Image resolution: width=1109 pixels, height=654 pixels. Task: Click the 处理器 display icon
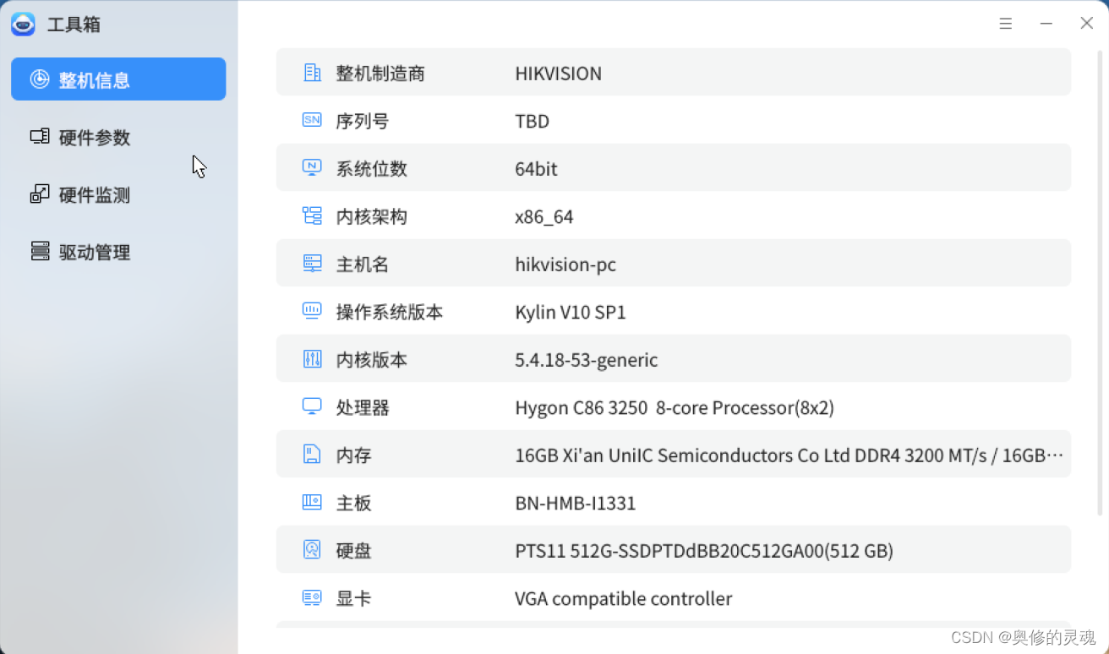click(x=312, y=406)
